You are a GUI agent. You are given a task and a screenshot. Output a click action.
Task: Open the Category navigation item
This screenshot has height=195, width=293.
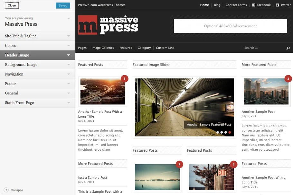pyautogui.click(x=144, y=48)
